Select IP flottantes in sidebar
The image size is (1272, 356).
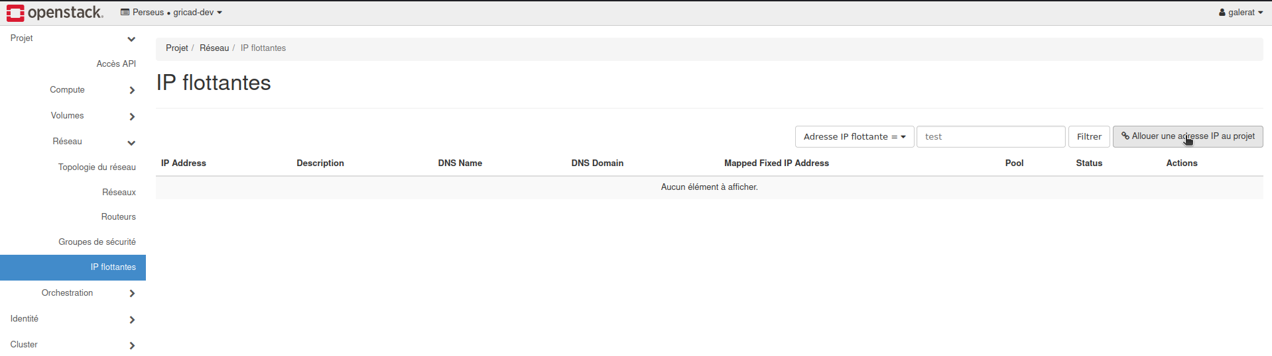pos(73,267)
